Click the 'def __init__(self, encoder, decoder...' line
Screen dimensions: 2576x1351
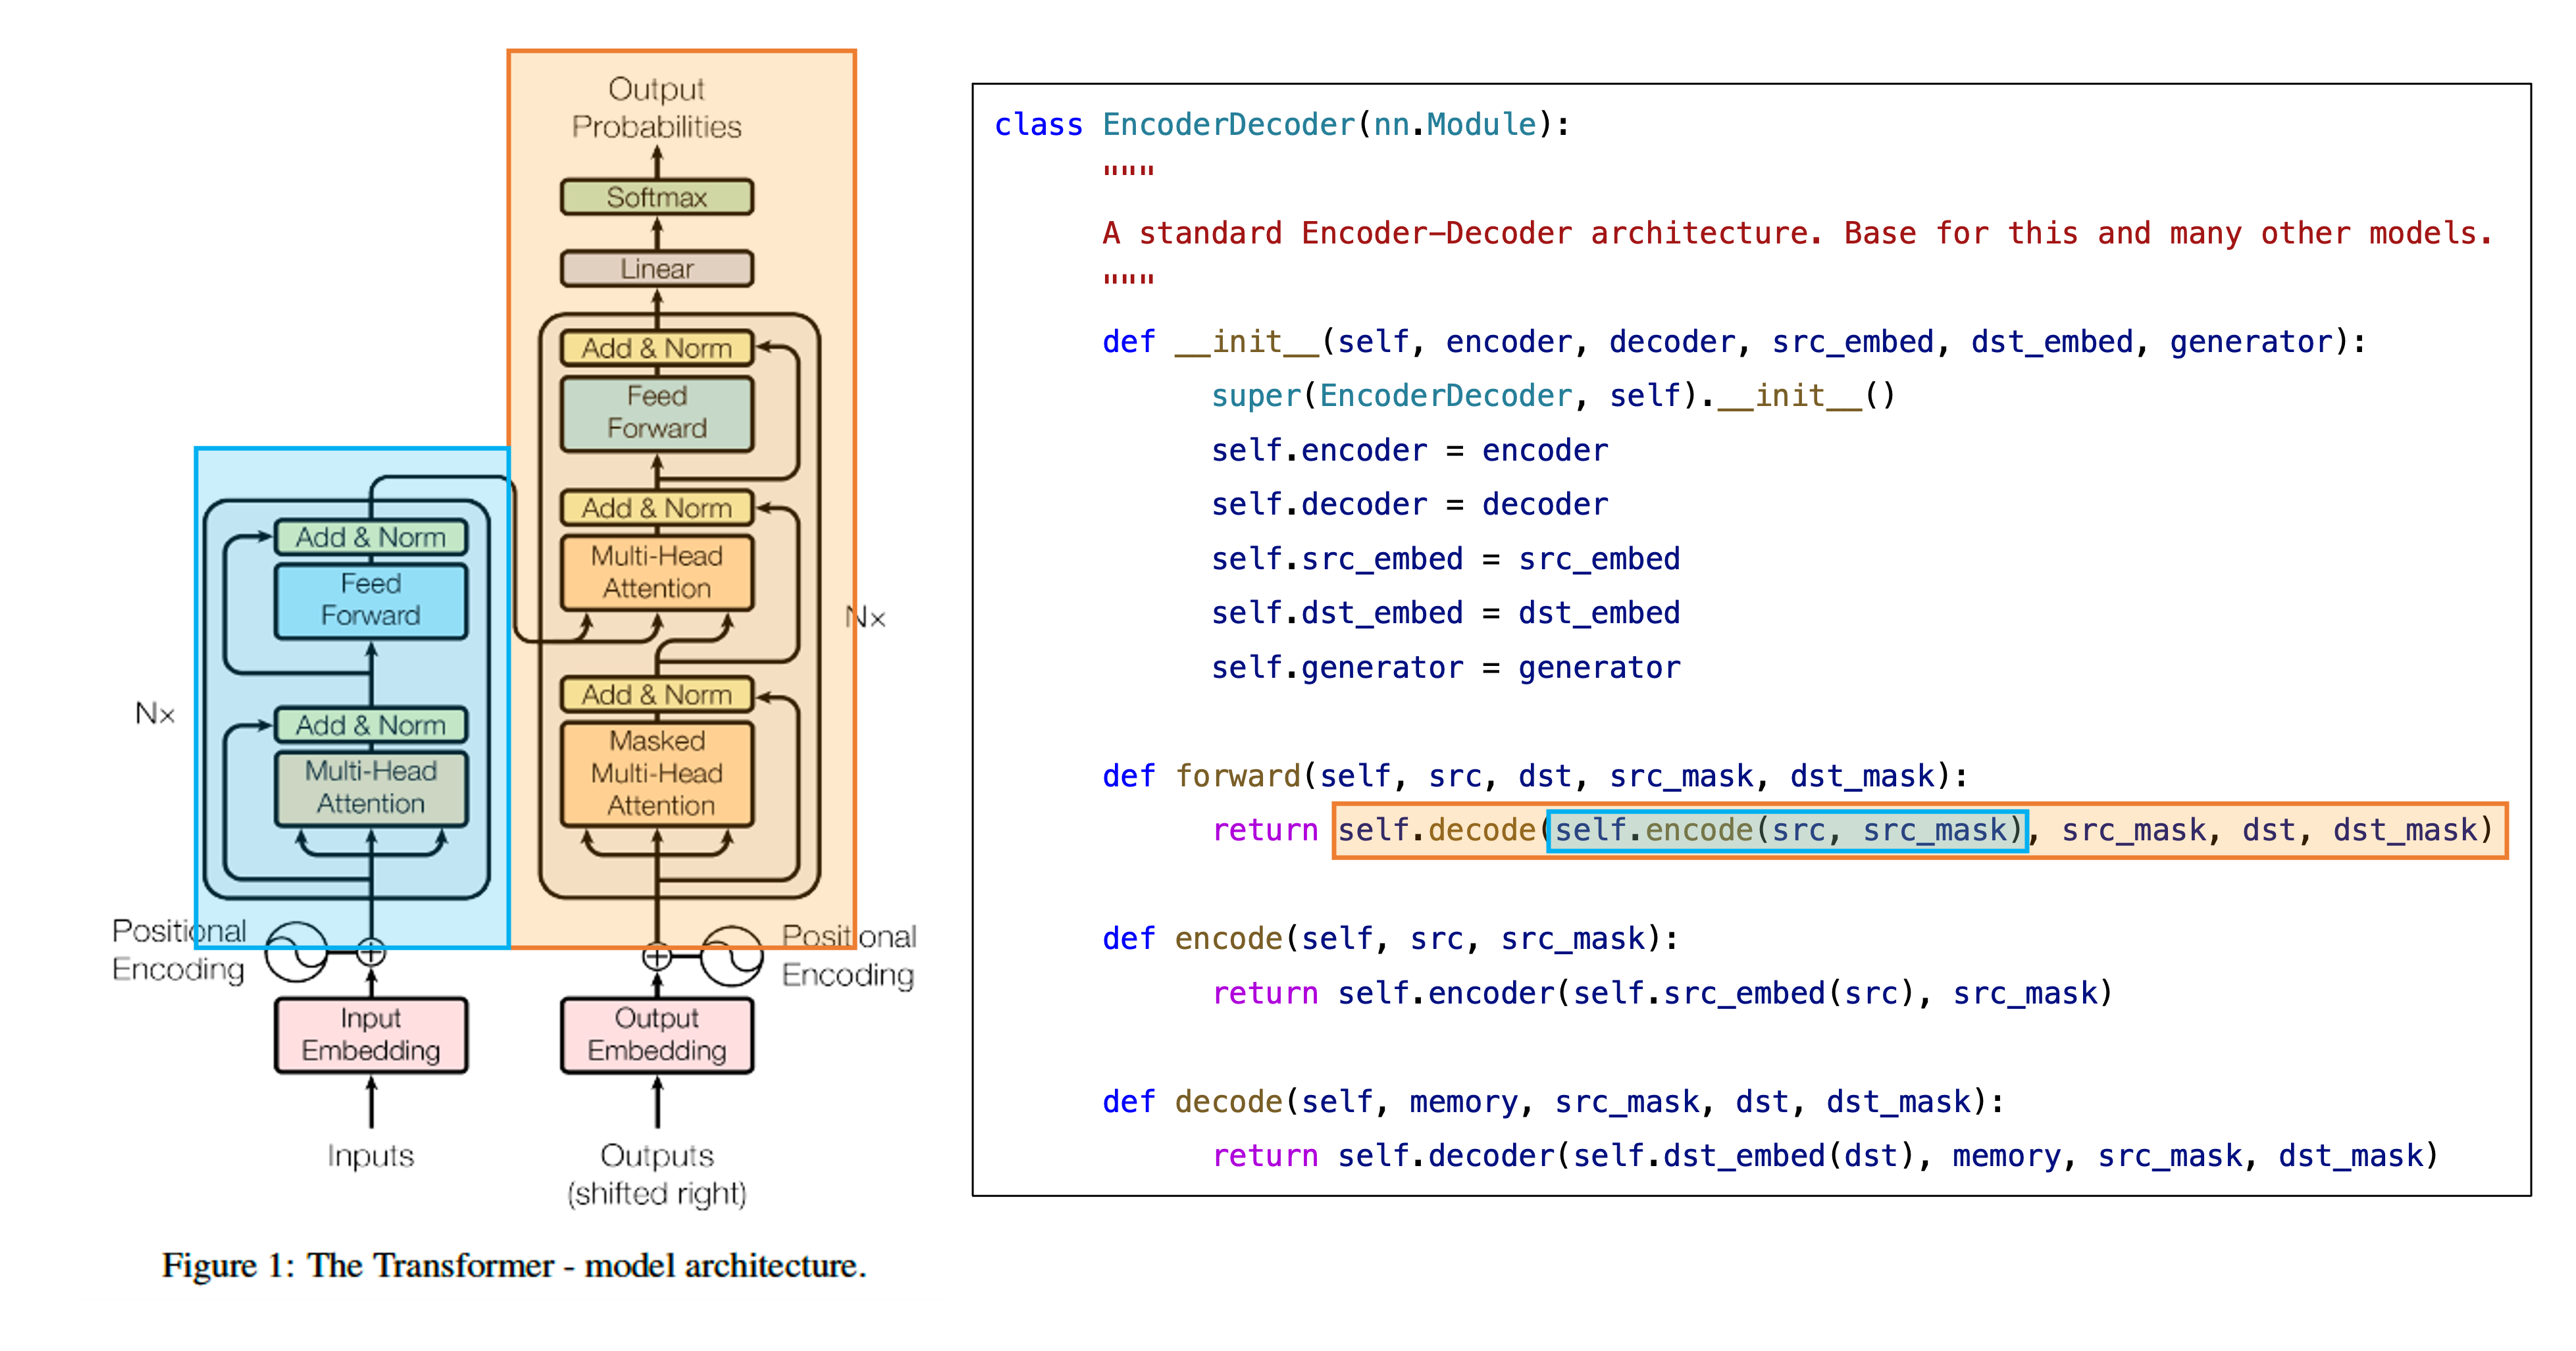pyautogui.click(x=1734, y=342)
